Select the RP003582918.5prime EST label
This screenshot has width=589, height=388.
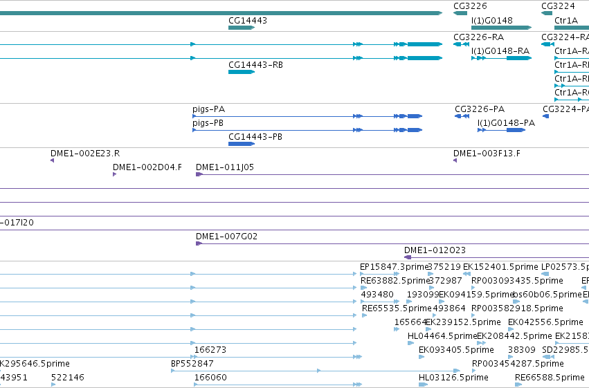point(517,308)
